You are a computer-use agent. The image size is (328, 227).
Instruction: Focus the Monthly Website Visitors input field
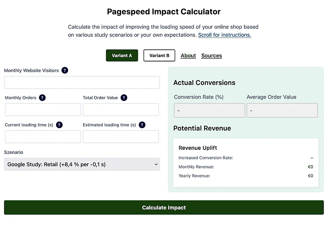point(82,83)
